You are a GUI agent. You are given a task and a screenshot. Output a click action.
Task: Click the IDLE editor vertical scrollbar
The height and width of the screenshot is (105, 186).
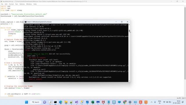point(185,43)
